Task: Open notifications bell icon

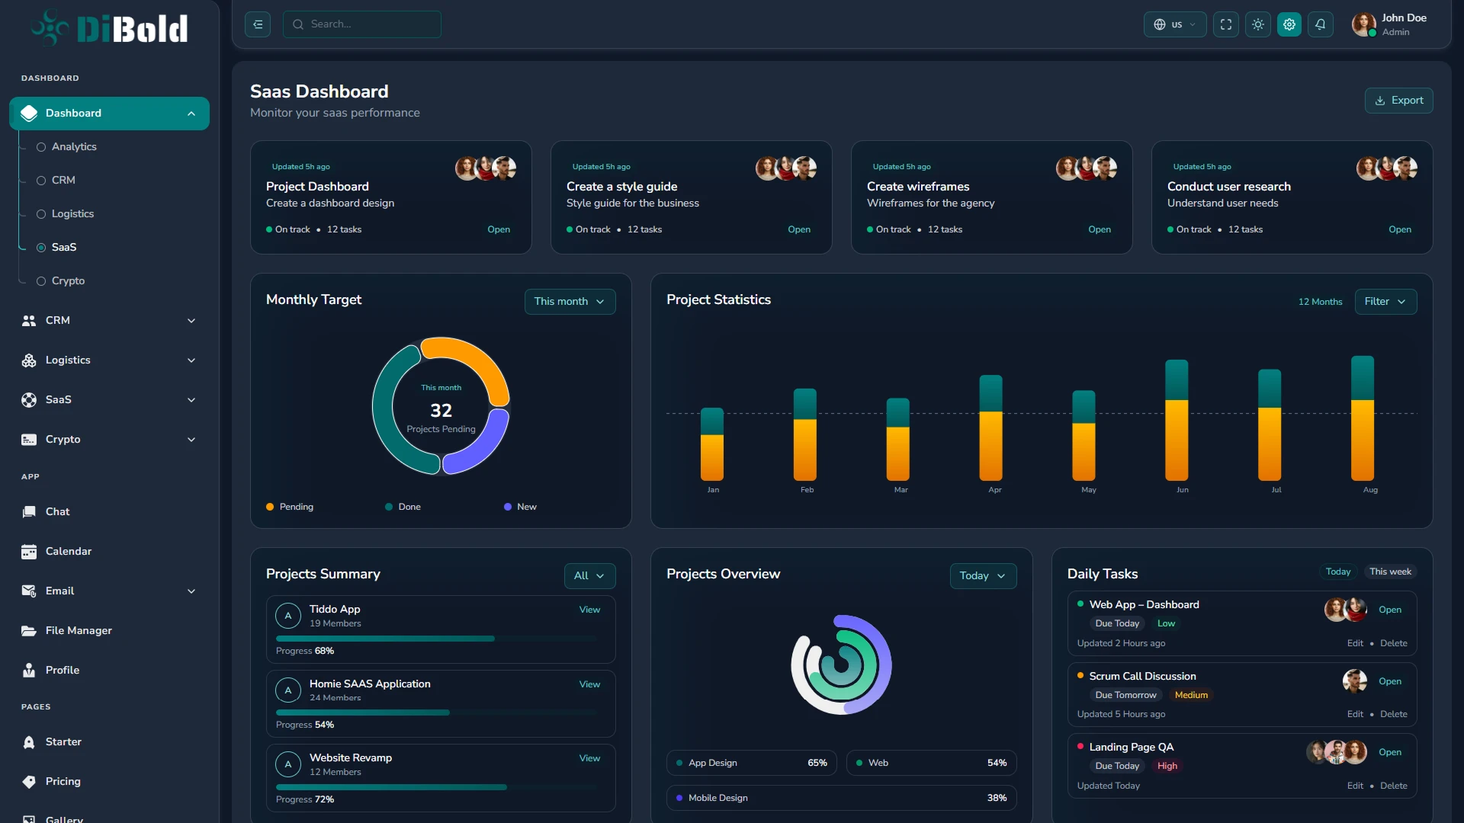Action: (1321, 24)
